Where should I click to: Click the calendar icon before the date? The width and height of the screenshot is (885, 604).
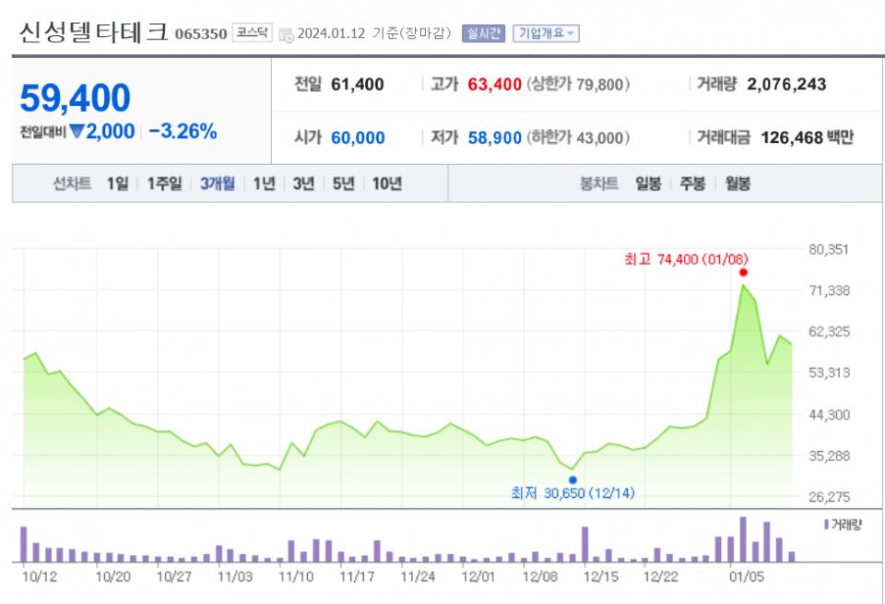pyautogui.click(x=286, y=35)
